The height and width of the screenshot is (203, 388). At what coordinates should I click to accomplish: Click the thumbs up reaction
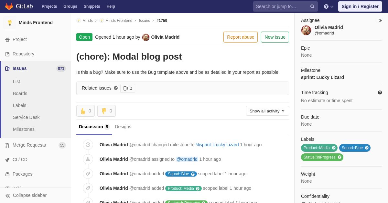[x=85, y=111]
